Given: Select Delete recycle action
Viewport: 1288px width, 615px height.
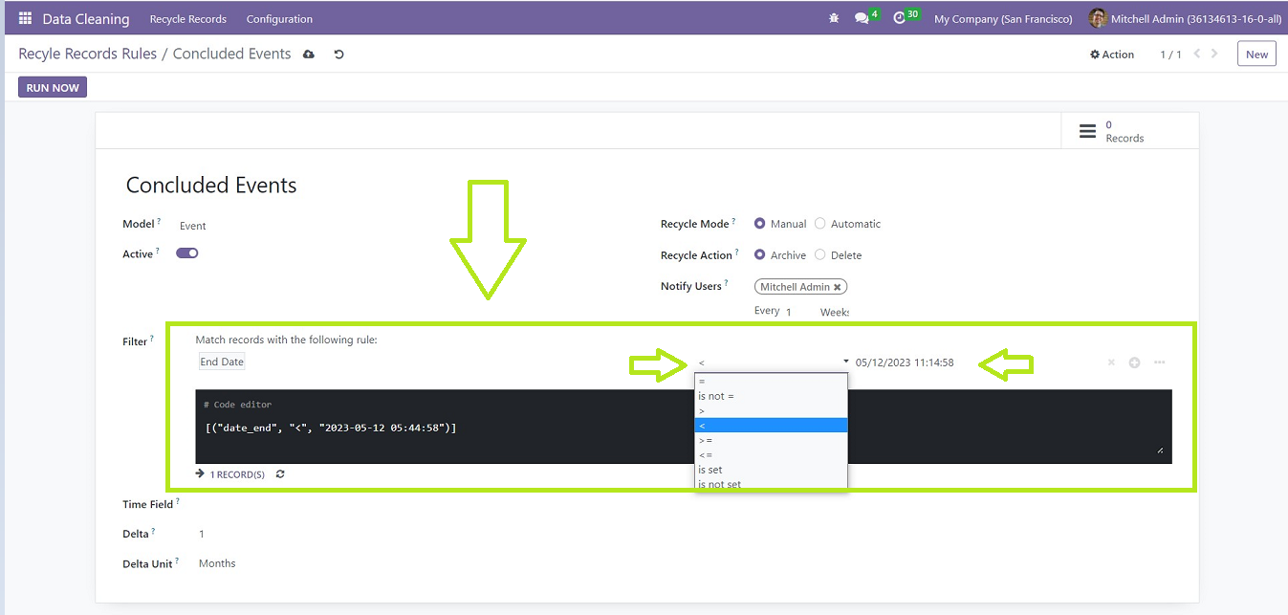Looking at the screenshot, I should point(820,255).
